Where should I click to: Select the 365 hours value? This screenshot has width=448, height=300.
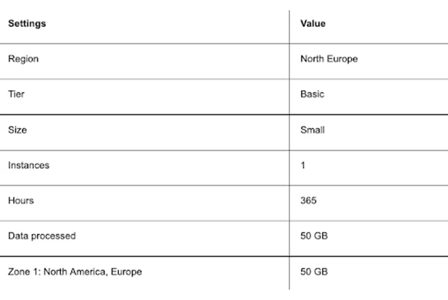coord(308,200)
